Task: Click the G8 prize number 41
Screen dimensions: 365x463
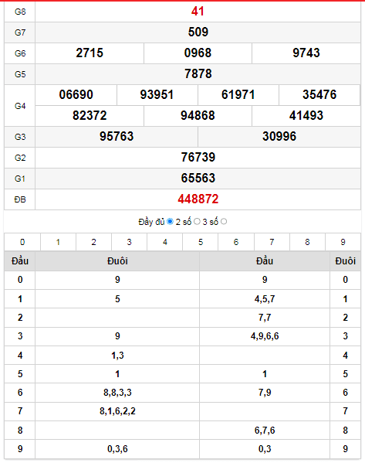Action: [x=198, y=12]
